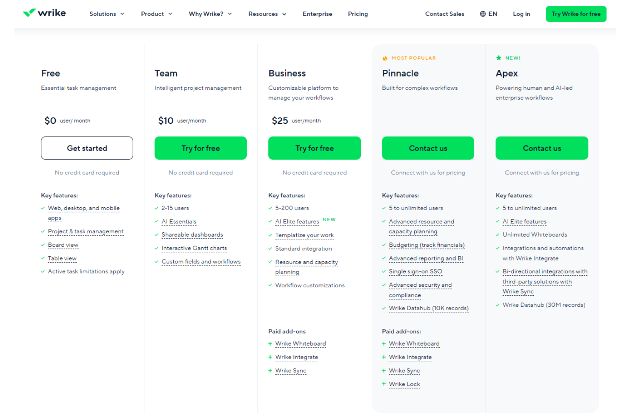The height and width of the screenshot is (420, 630).
Task: Click Shareable dashboards feature
Action: 192,234
